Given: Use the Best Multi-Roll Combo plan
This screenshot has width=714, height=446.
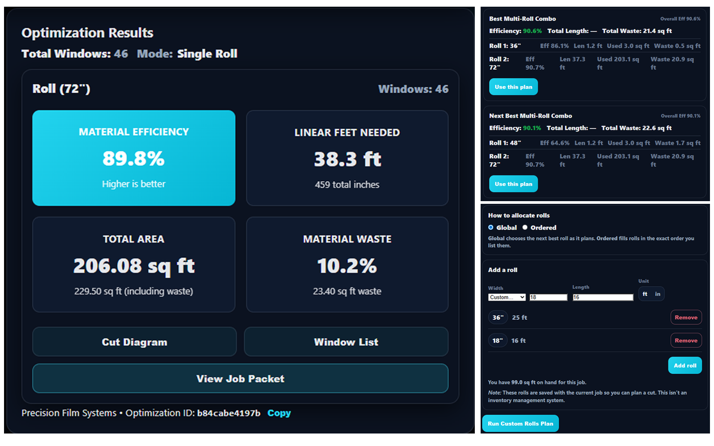Looking at the screenshot, I should (513, 87).
